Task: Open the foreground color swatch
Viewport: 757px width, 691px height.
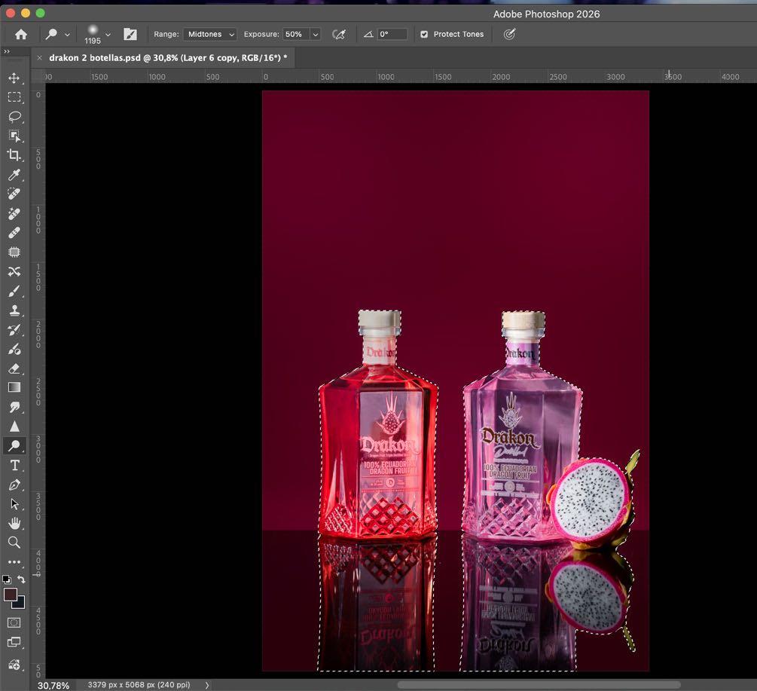Action: click(x=11, y=595)
